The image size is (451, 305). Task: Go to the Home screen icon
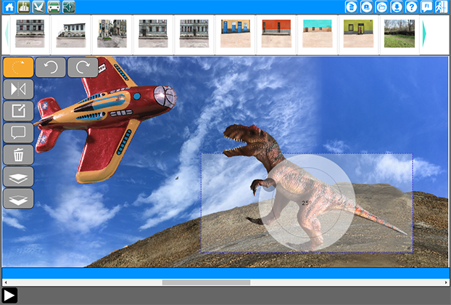pos(9,7)
